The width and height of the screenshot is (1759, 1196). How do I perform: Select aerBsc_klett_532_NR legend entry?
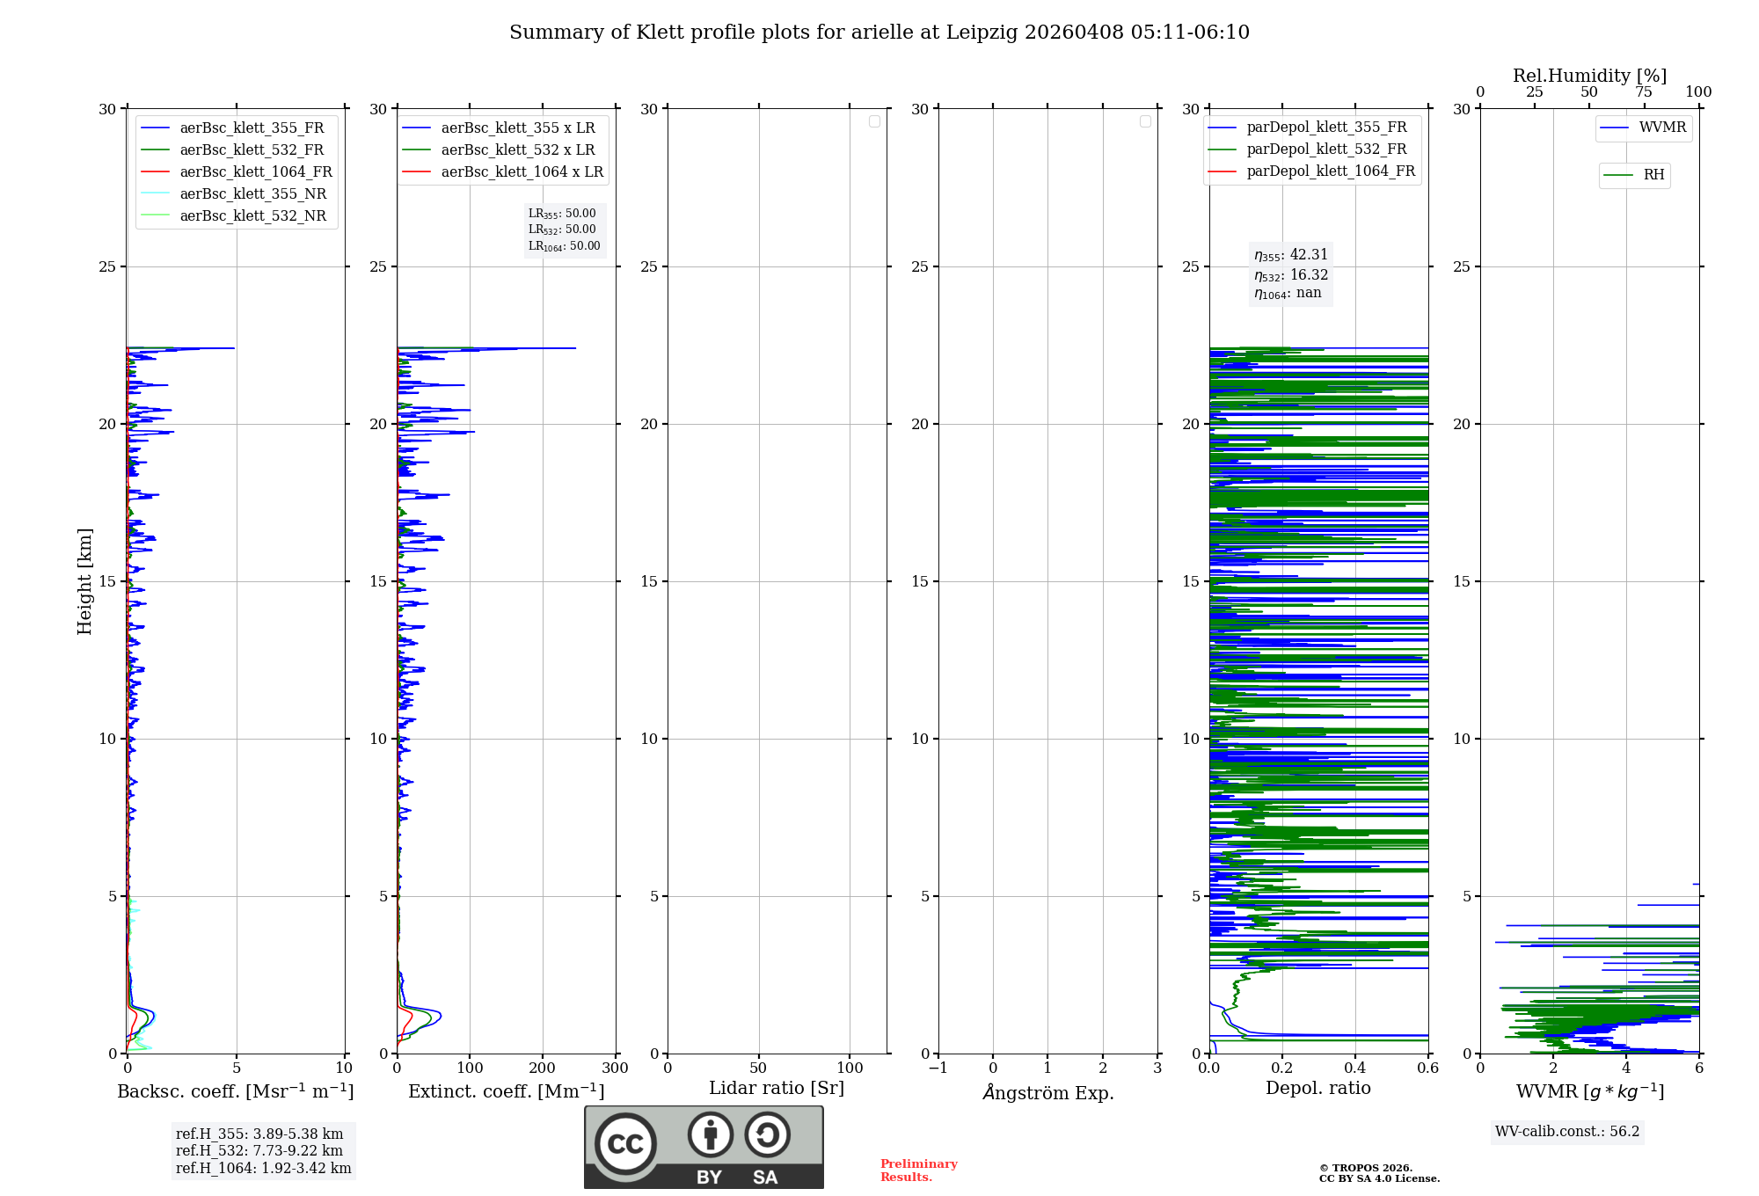[x=252, y=216]
